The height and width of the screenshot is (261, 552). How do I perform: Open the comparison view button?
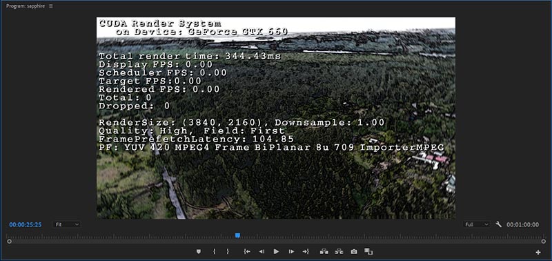[368, 251]
